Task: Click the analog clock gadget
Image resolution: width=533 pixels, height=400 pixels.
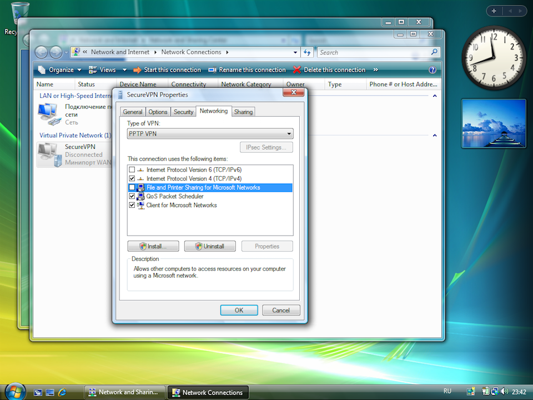Action: (x=494, y=57)
